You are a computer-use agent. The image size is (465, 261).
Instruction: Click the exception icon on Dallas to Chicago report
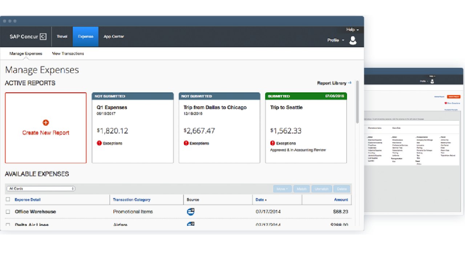pyautogui.click(x=186, y=143)
